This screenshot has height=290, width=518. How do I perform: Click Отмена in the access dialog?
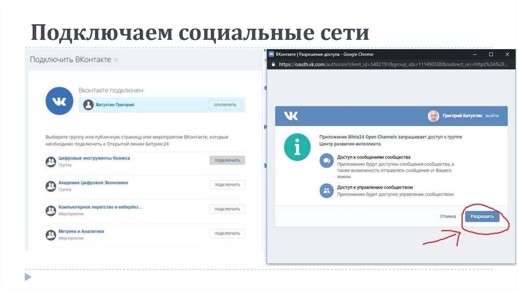[448, 216]
